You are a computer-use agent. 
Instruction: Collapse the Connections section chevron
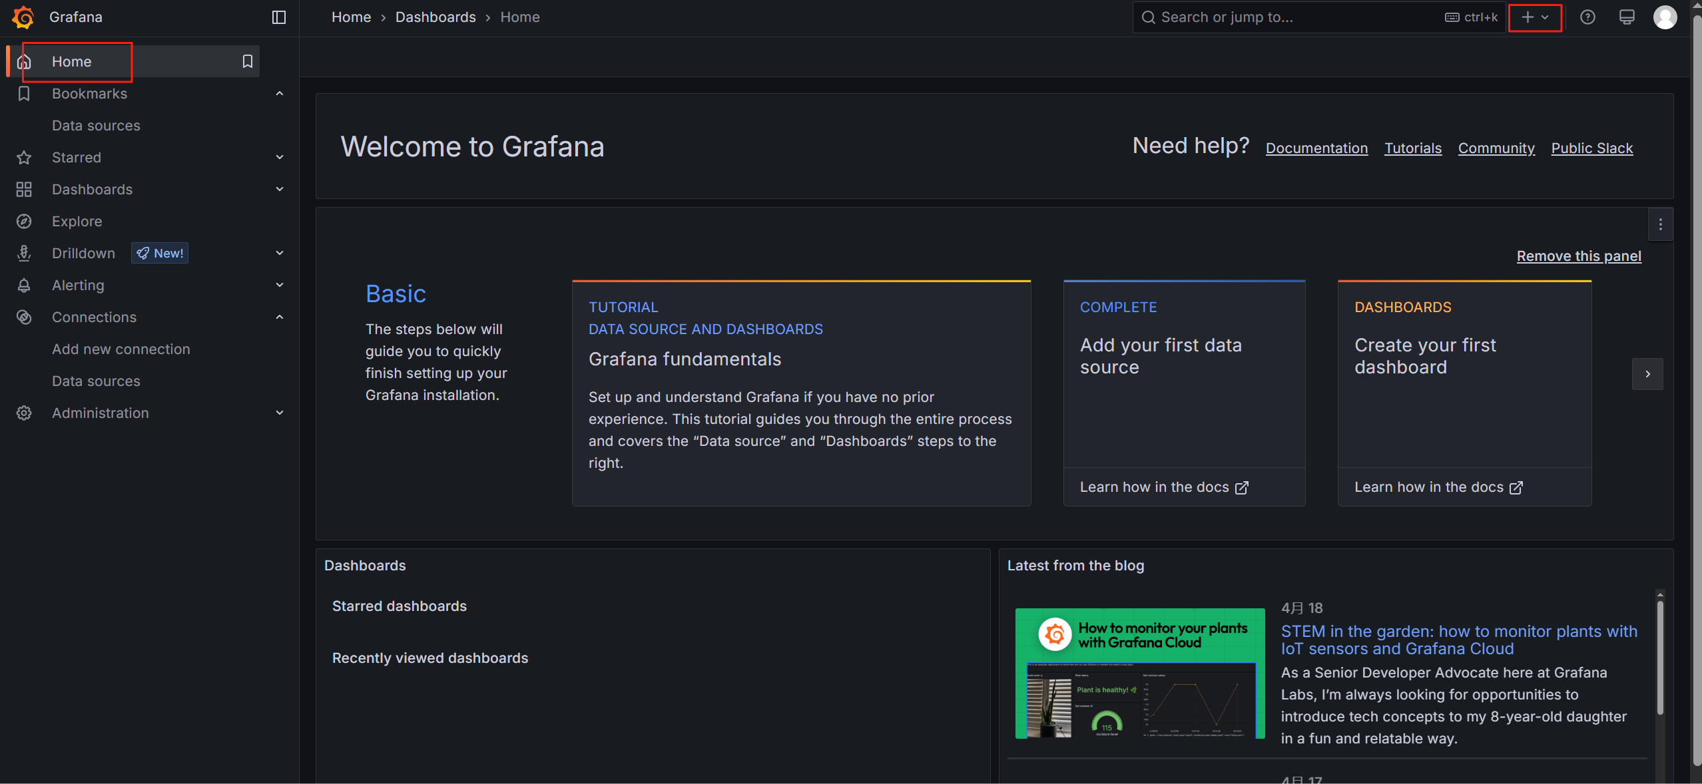click(280, 317)
